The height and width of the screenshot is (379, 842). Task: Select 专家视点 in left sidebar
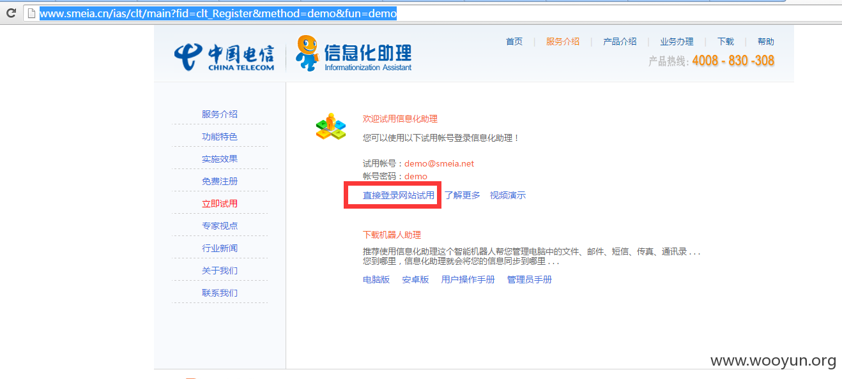(x=220, y=226)
